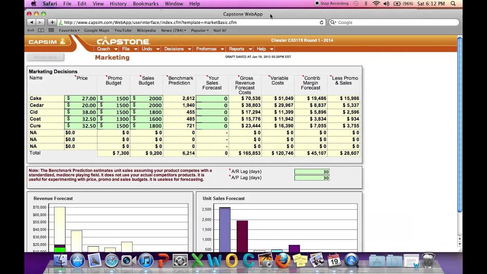
Task: Click the CAPSIM logo
Action: click(x=47, y=42)
